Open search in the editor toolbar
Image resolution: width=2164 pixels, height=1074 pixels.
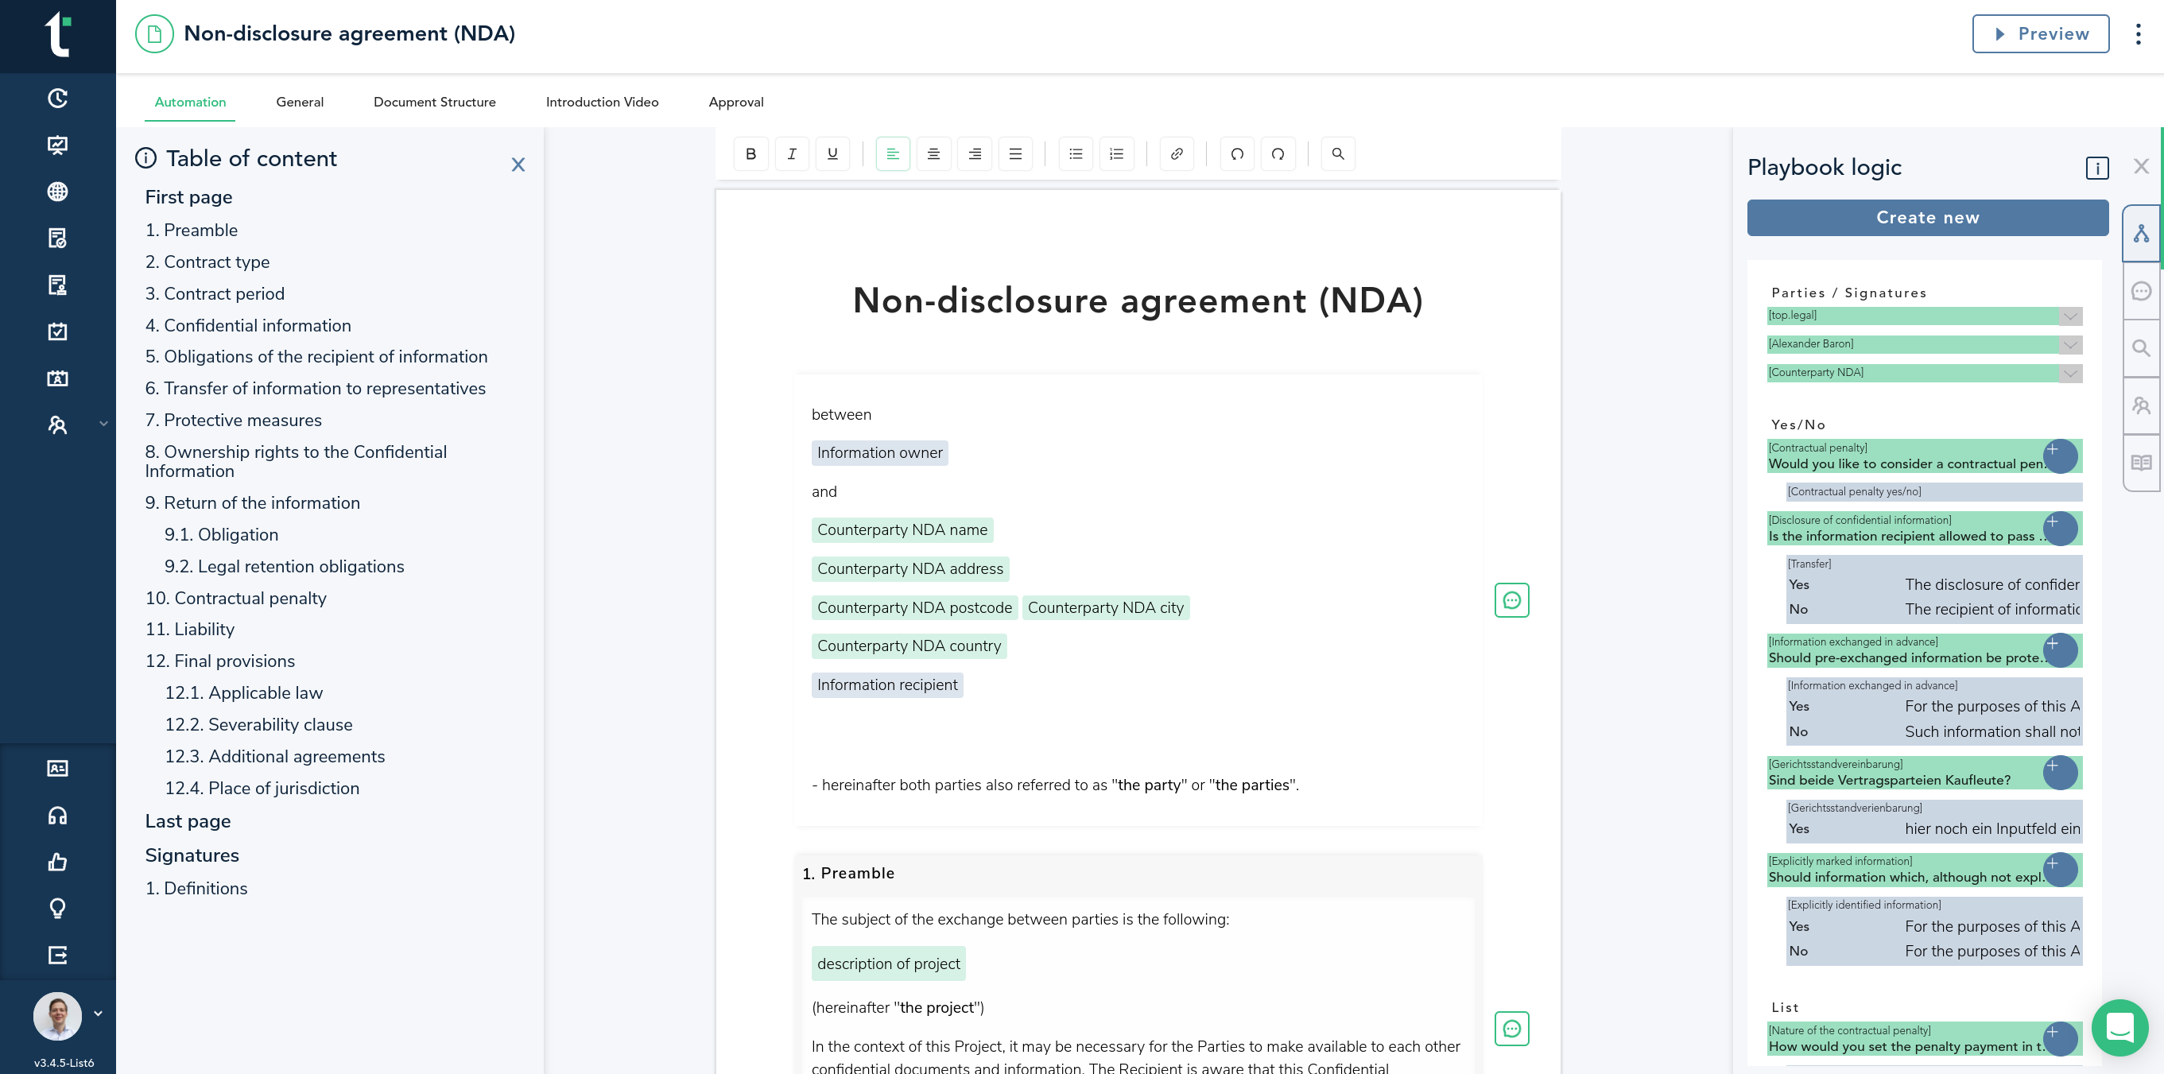1337,153
